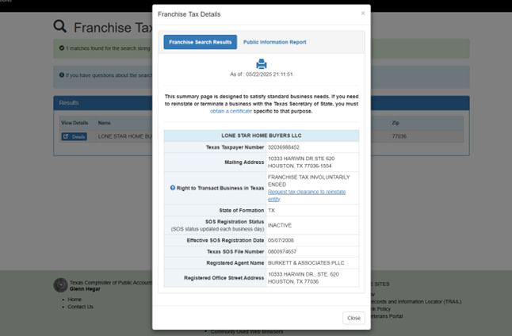
Task: Click the Zip column header
Action: (395, 123)
